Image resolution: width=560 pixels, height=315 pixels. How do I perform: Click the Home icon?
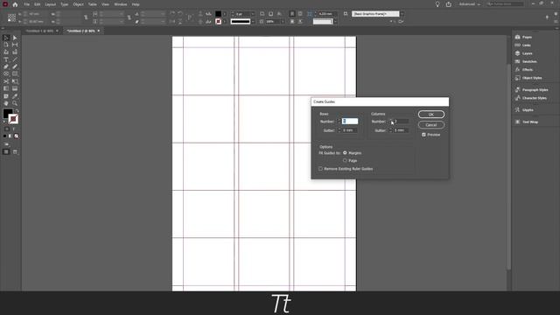pyautogui.click(x=15, y=4)
